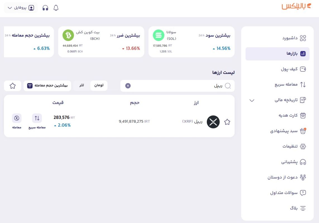This screenshot has width=319, height=223.
Task: Click the search field containing ریپل
Action: pyautogui.click(x=178, y=86)
